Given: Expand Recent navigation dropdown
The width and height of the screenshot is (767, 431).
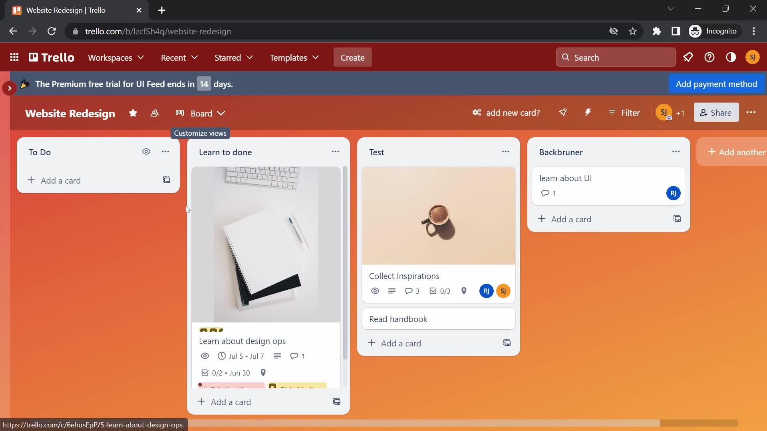Looking at the screenshot, I should pyautogui.click(x=179, y=57).
